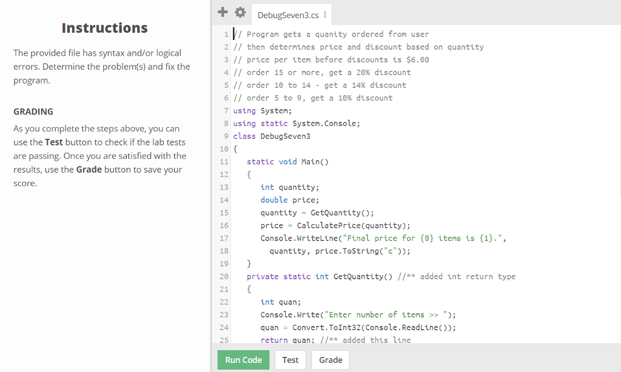Click the GRADING section heading
621x372 pixels.
coord(33,111)
